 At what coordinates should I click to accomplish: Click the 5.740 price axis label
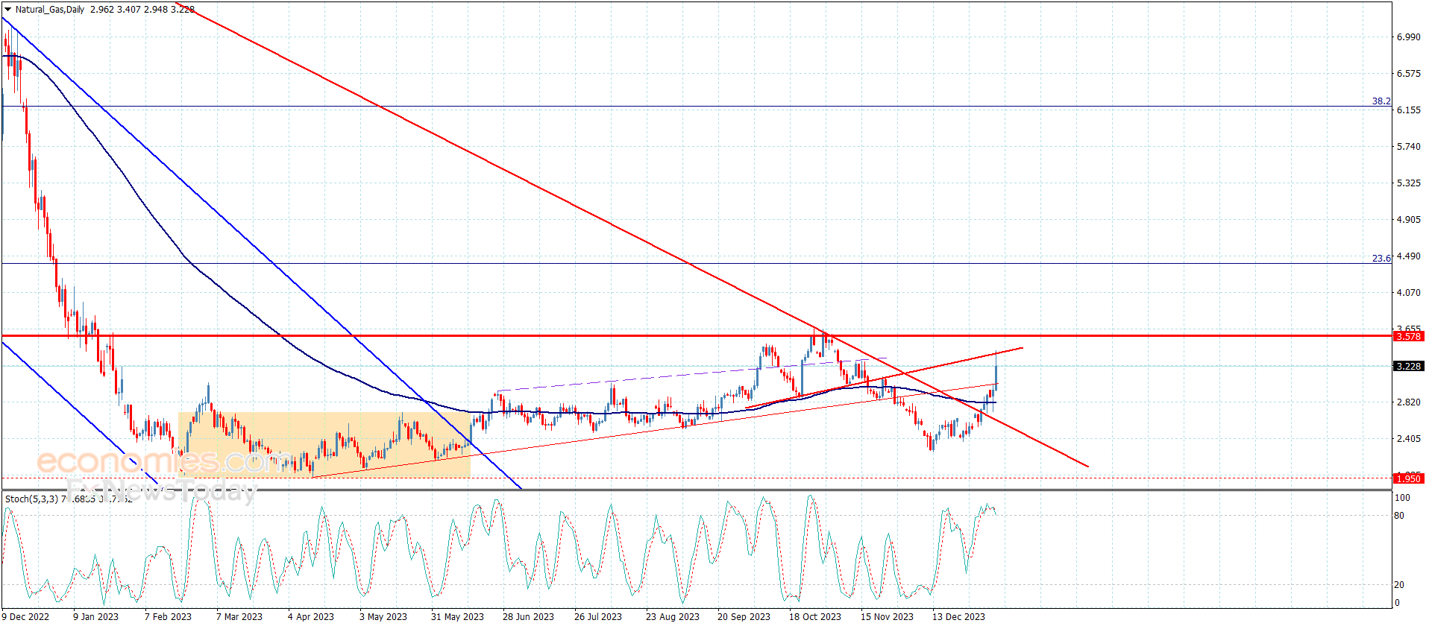coord(1408,147)
